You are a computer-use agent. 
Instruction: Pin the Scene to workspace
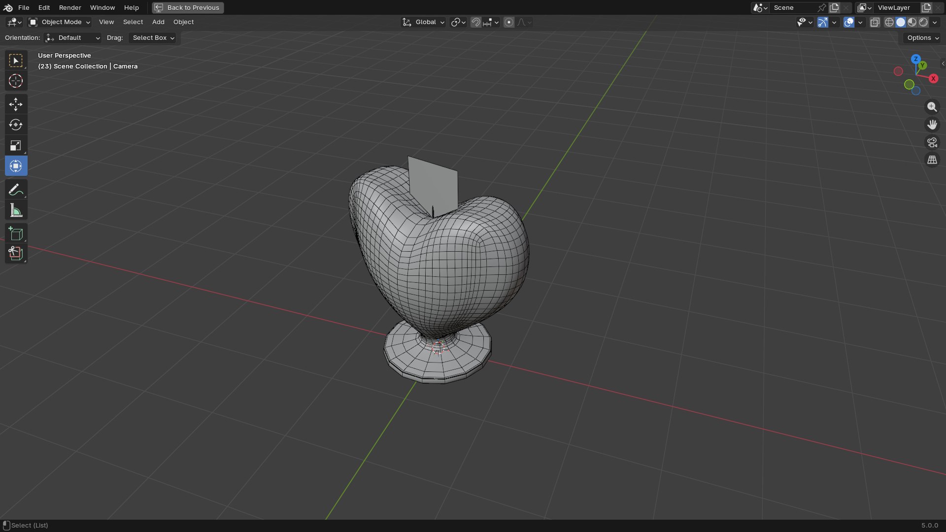click(x=821, y=7)
